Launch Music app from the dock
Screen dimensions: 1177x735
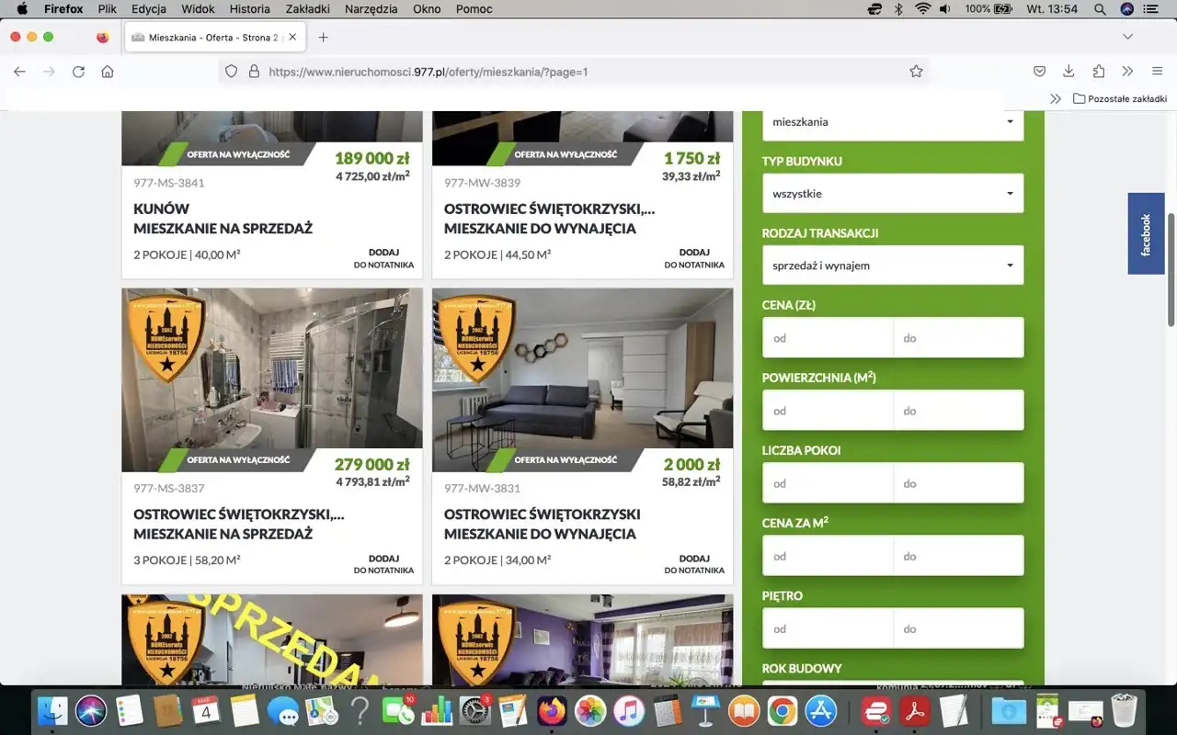[629, 710]
